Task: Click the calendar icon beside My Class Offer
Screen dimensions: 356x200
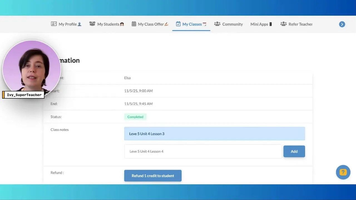Action: (x=134, y=24)
